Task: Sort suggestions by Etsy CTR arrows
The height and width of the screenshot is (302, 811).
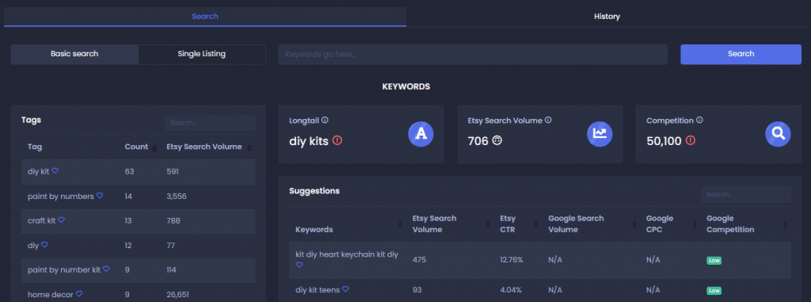Action: click(x=539, y=224)
